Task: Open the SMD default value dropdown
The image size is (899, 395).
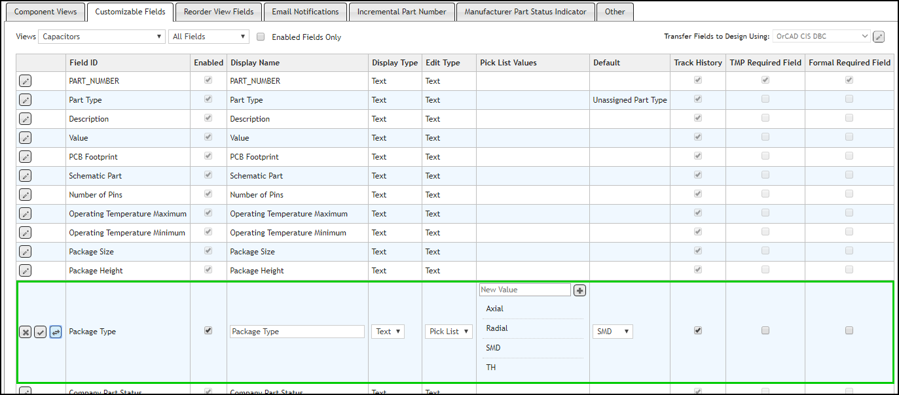Action: (x=612, y=332)
